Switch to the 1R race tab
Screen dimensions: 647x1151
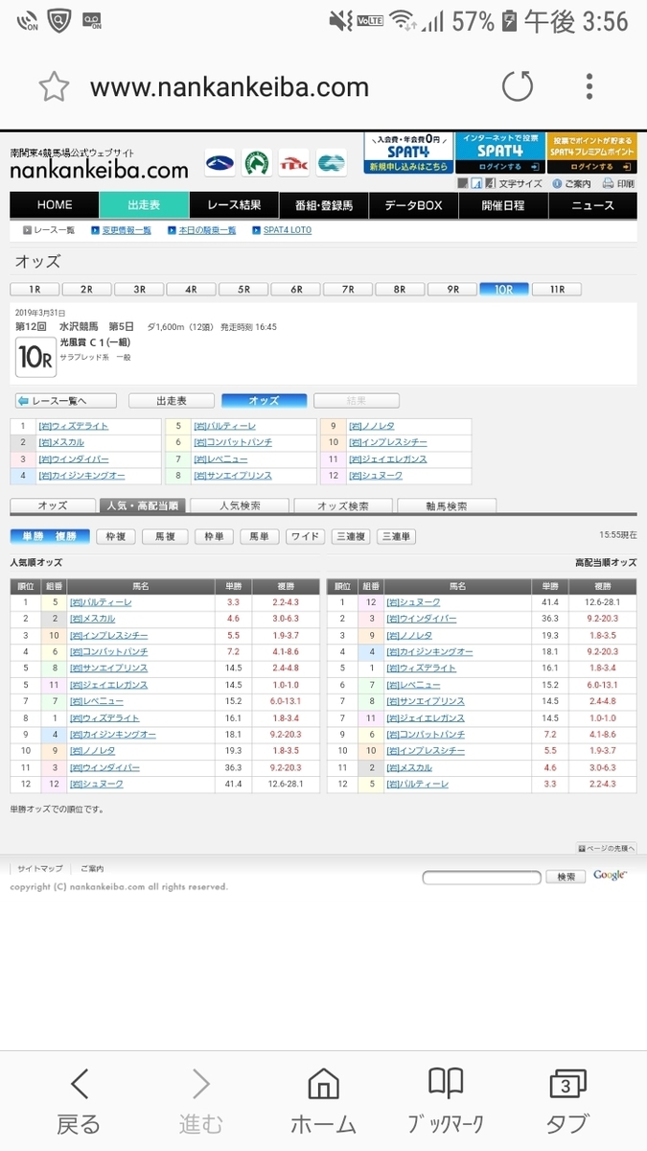(35, 289)
